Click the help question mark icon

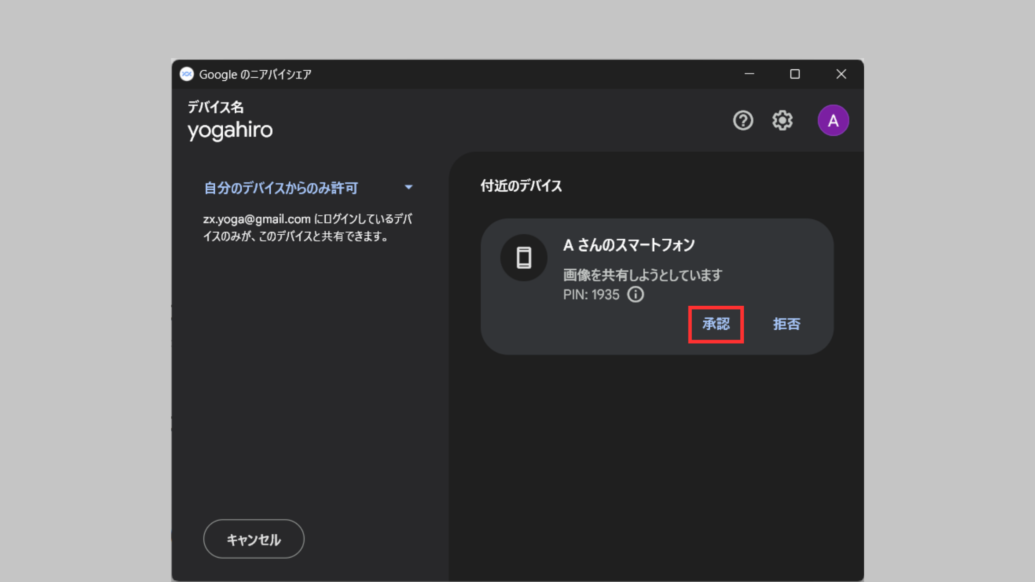coord(743,120)
